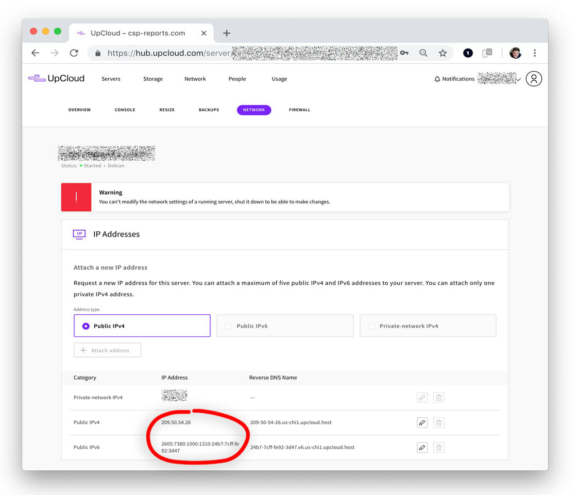This screenshot has width=577, height=495.
Task: Switch to the RESIZE tab
Action: 167,110
